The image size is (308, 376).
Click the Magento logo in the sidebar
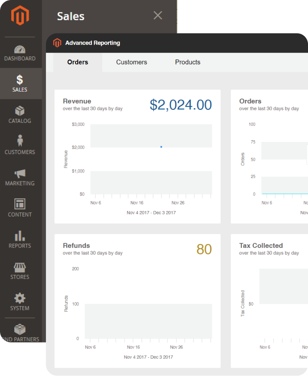pos(20,16)
